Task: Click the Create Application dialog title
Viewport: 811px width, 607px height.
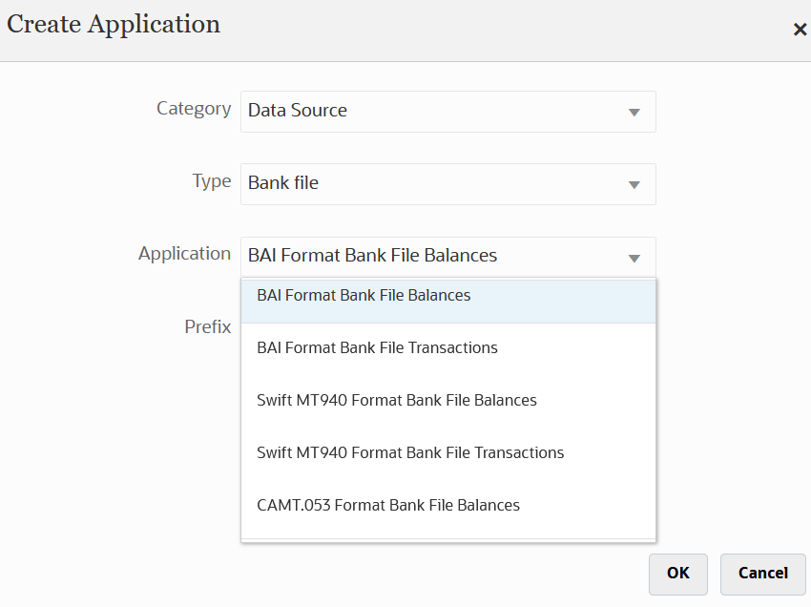Action: (x=114, y=25)
